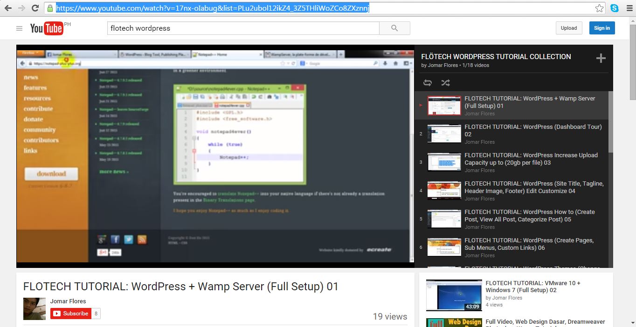636x327 pixels.
Task: Click playlist author Jomar Flores under title
Action: click(443, 65)
